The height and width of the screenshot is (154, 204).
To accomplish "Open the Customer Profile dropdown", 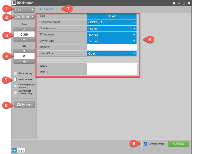I will tap(112, 22).
